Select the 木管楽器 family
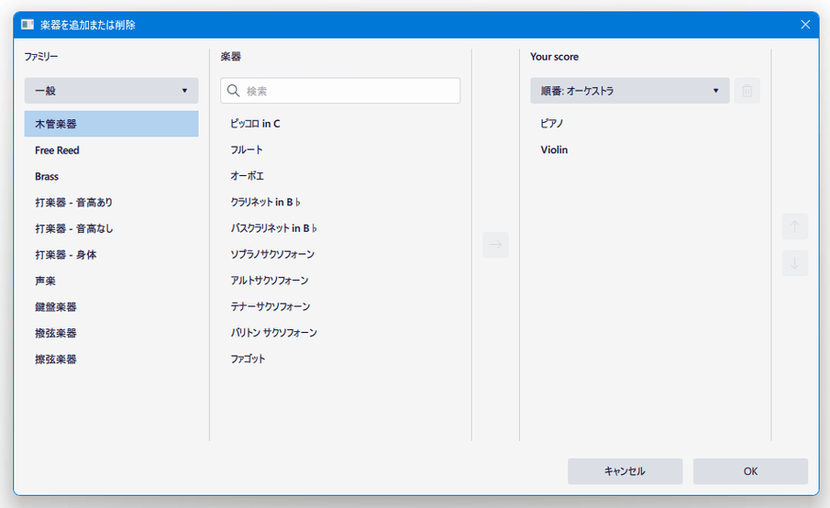This screenshot has width=830, height=508. pyautogui.click(x=111, y=124)
